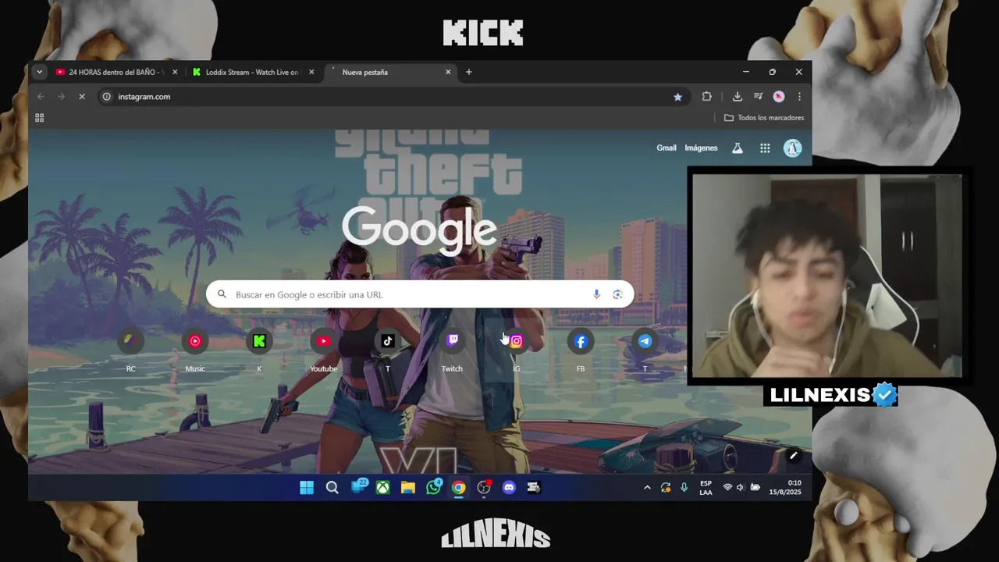Open Imágenes link
This screenshot has height=562, width=999.
(701, 148)
